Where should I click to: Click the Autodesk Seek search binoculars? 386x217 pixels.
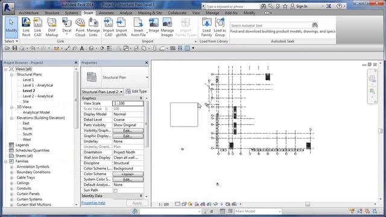315,25
